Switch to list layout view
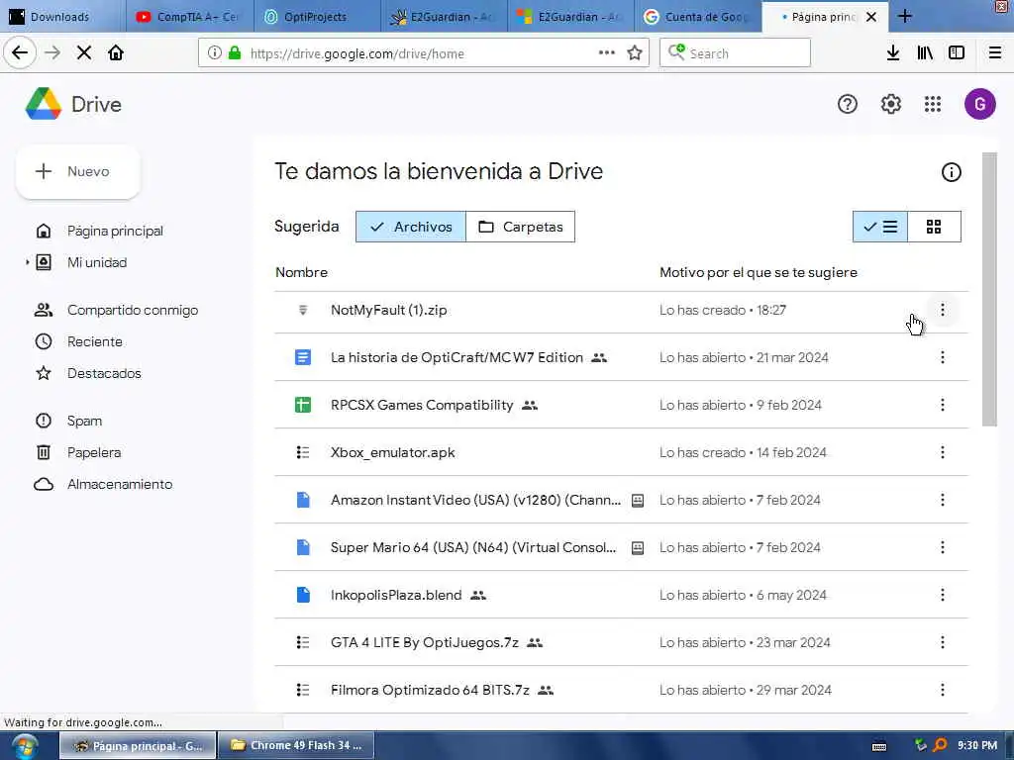 (x=880, y=227)
